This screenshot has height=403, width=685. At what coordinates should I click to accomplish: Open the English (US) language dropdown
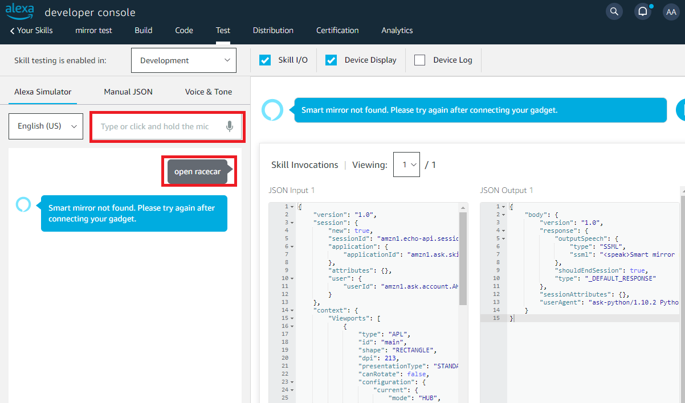[46, 126]
